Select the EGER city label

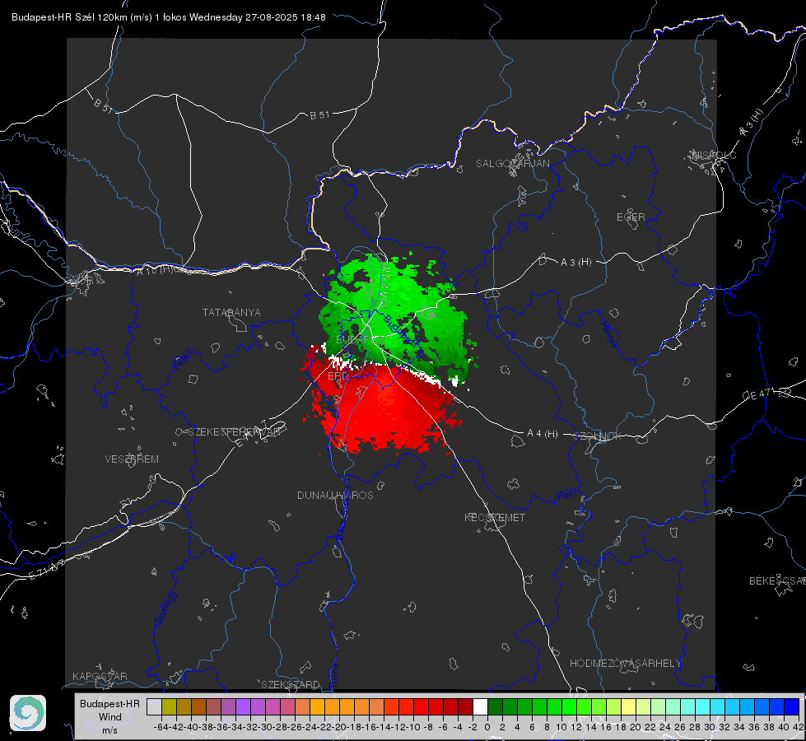pyautogui.click(x=631, y=217)
